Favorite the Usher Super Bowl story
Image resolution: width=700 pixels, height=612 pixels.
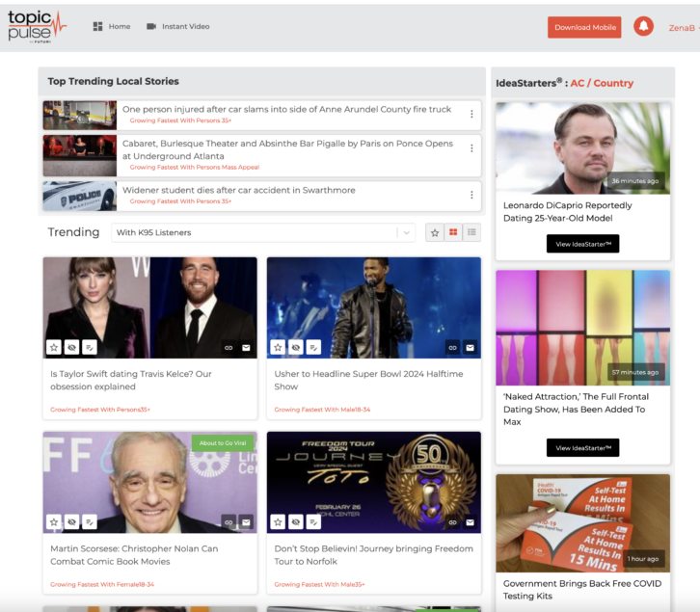(x=278, y=347)
